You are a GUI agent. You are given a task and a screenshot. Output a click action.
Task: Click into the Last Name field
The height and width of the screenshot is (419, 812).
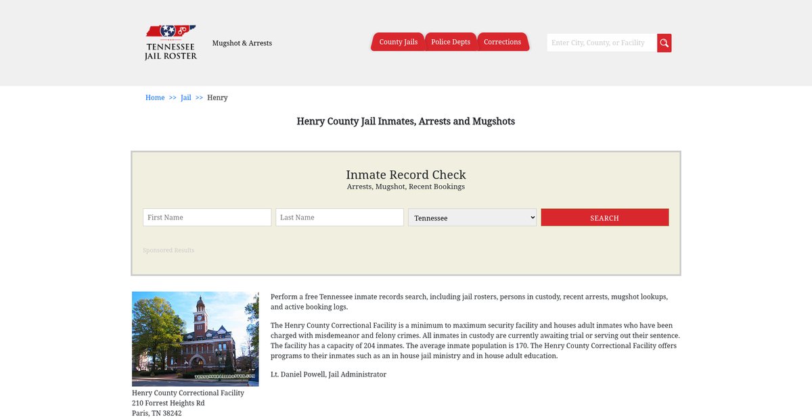pos(340,218)
